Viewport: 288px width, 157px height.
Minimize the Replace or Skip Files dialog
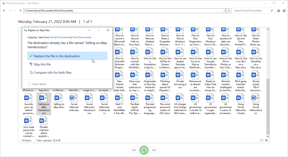pos(89,30)
